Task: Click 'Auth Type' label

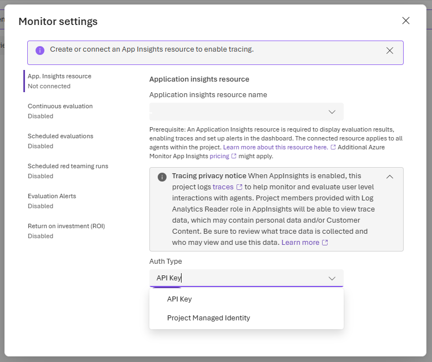Action: pos(165,261)
